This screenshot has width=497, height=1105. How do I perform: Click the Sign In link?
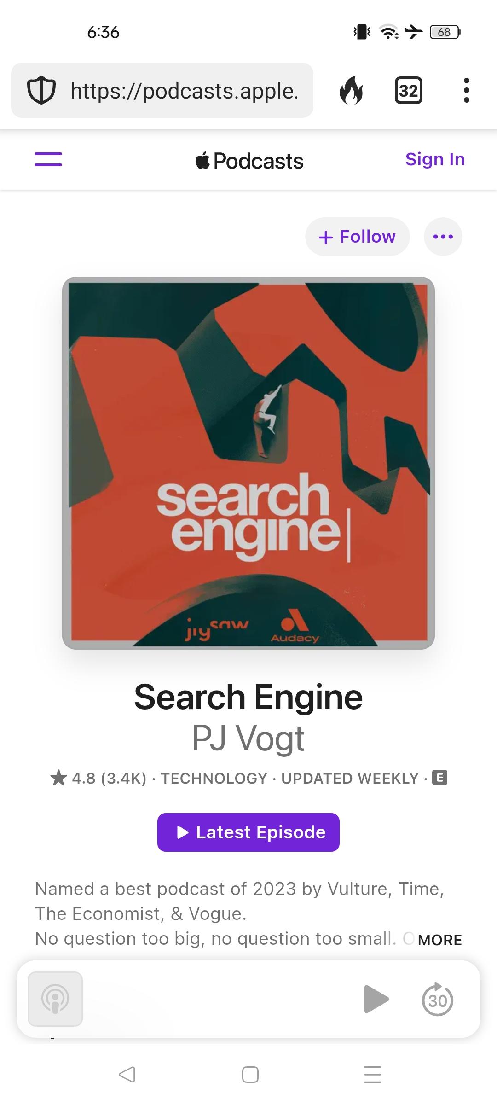pos(435,159)
